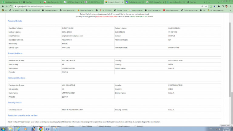Tick the Mobile Number checkbox

click(x=97, y=126)
